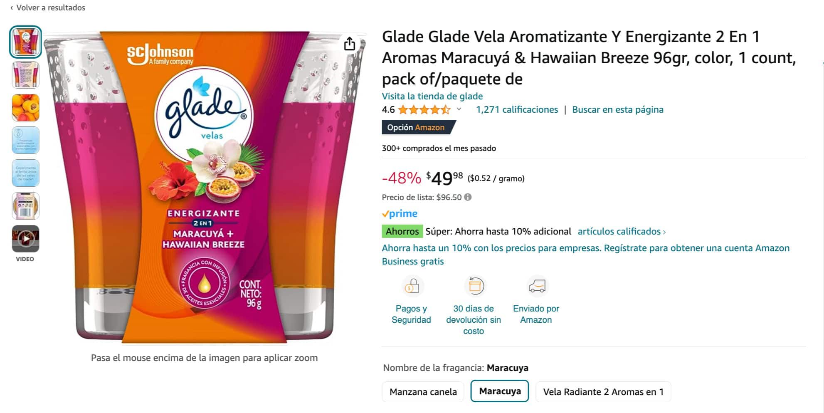Select Vela Radiante 2 Aromas en 1

pos(603,392)
